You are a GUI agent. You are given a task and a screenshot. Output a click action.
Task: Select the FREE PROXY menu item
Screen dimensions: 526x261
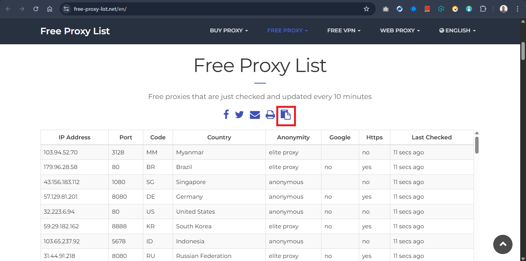(x=287, y=30)
